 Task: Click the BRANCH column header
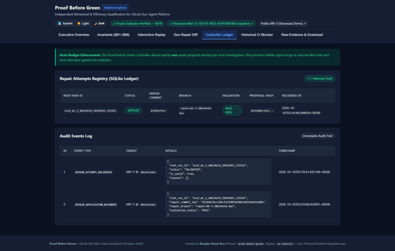coord(185,96)
